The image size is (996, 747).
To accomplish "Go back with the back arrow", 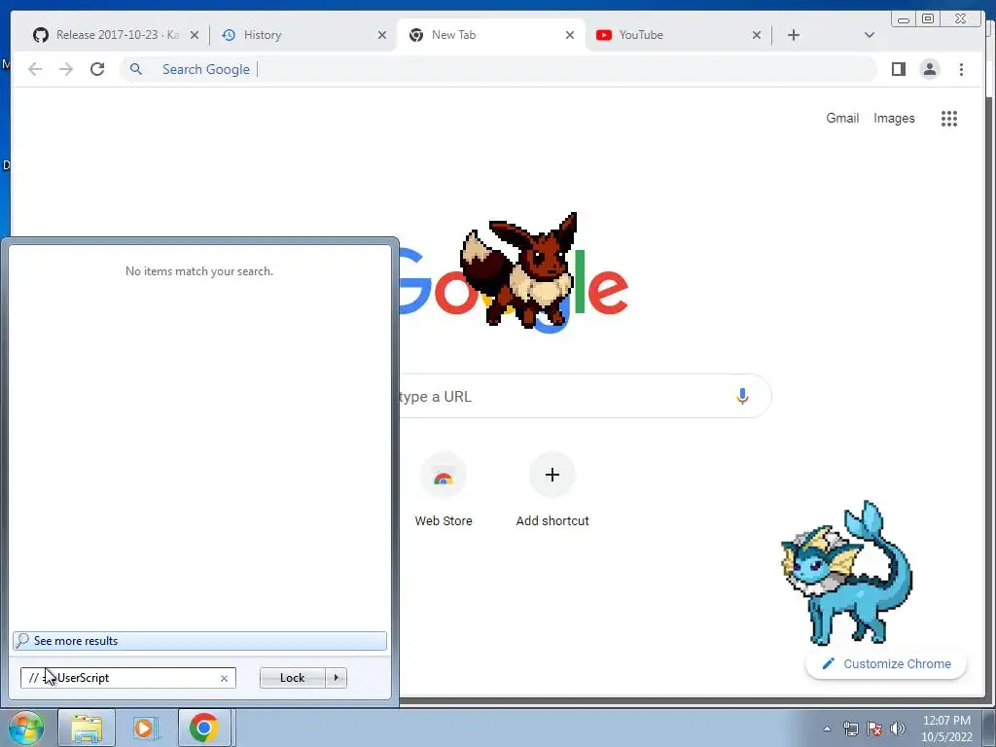I will coord(35,69).
